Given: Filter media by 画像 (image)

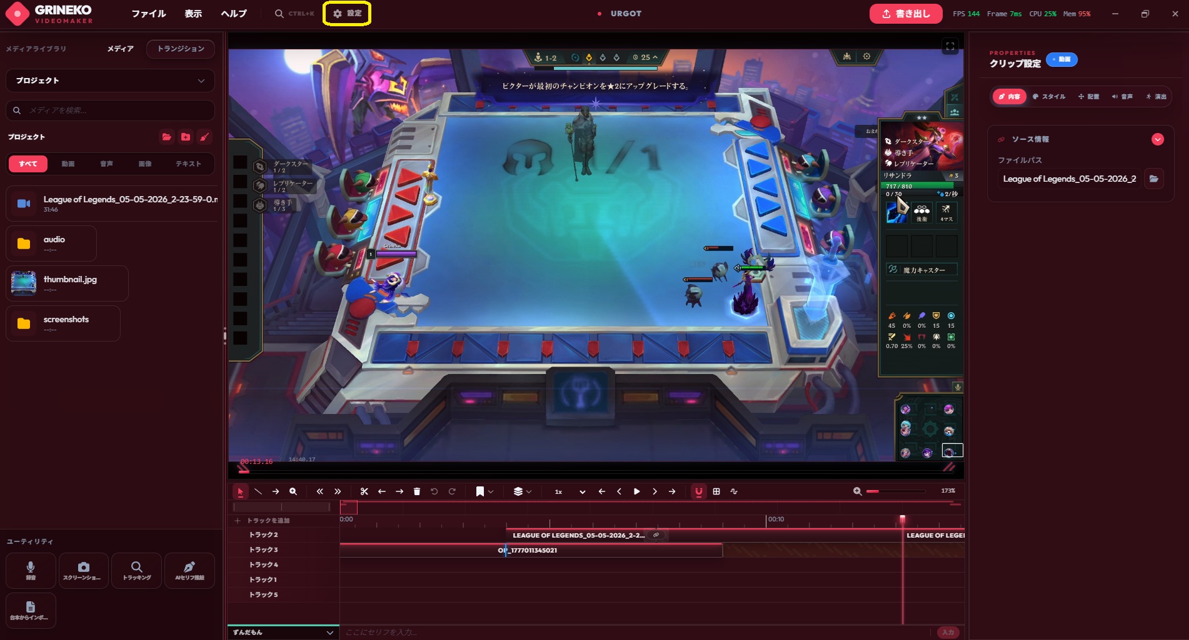Looking at the screenshot, I should (x=145, y=164).
